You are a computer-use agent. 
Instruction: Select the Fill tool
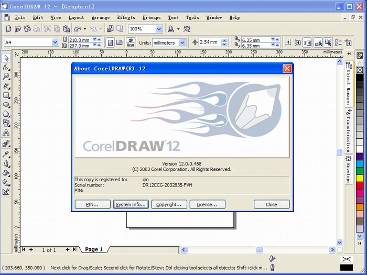6,173
